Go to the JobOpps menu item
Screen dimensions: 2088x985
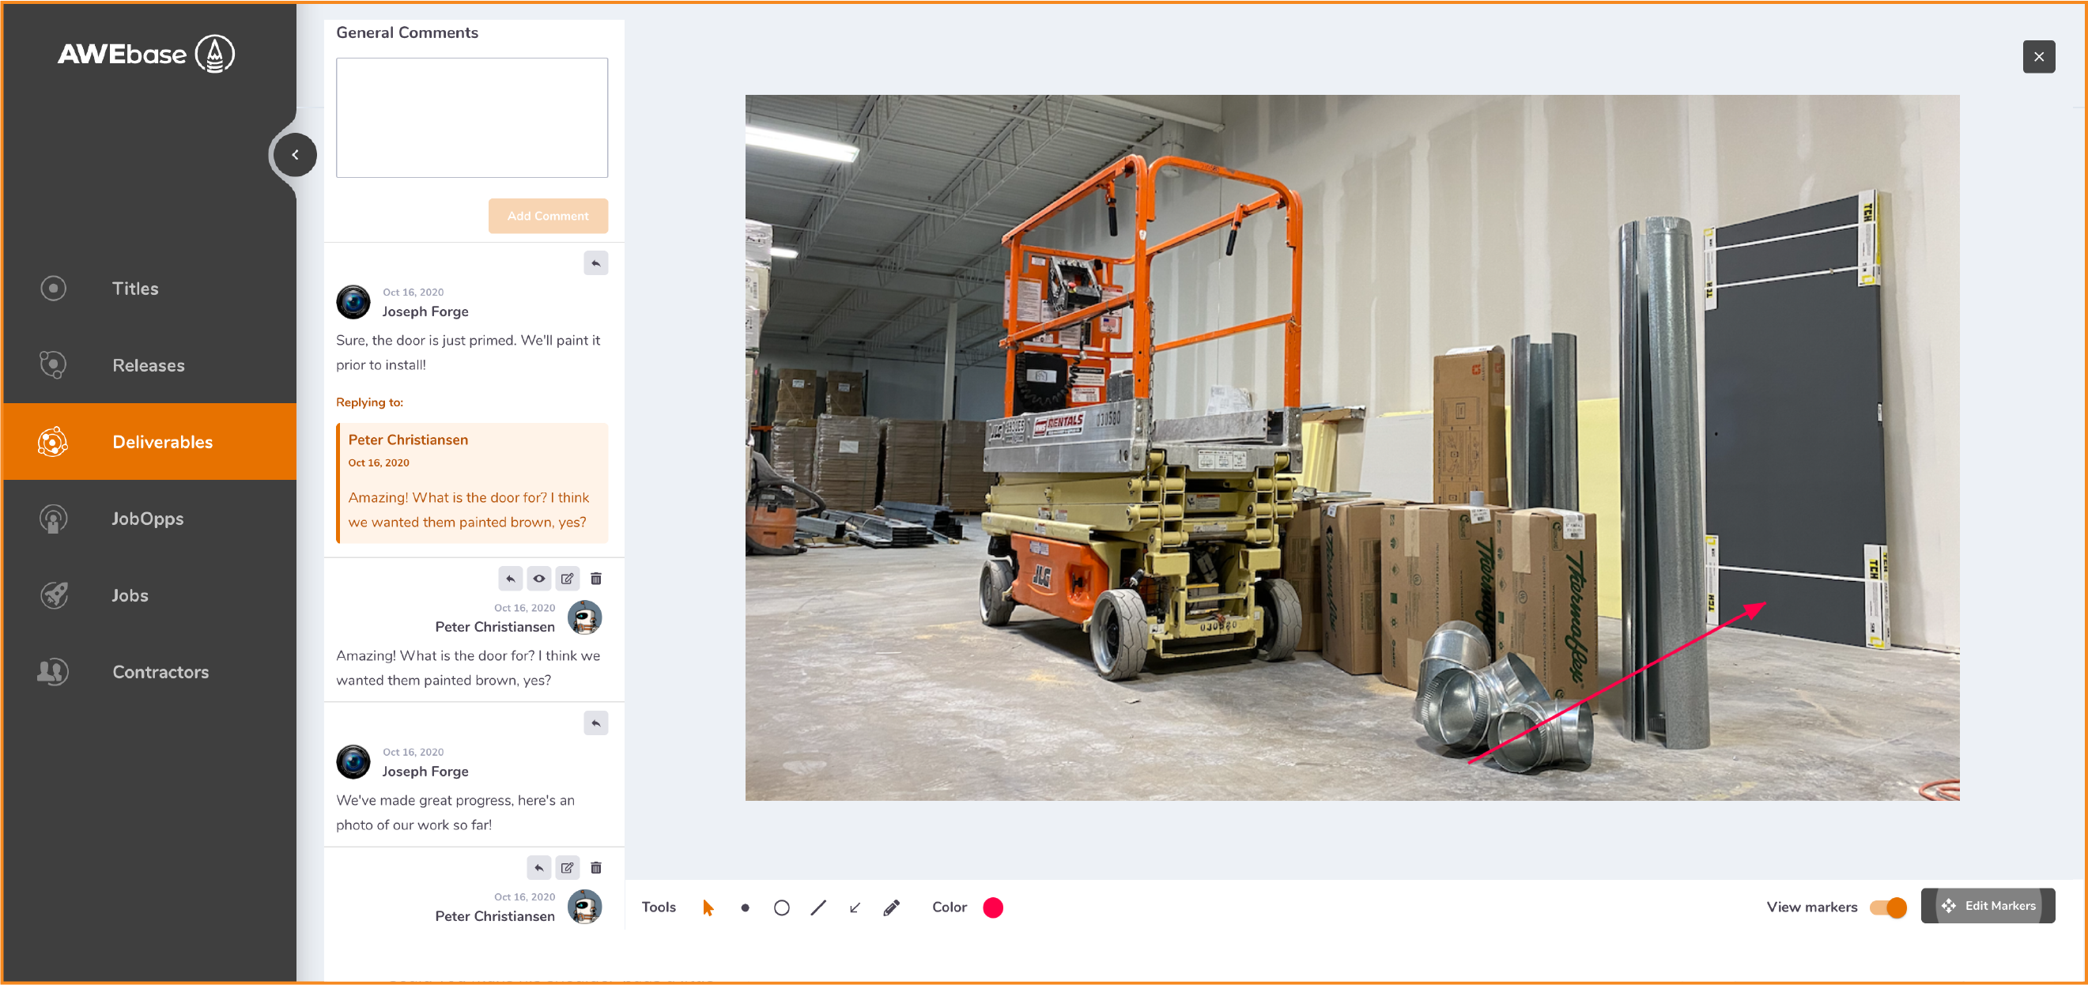(148, 518)
